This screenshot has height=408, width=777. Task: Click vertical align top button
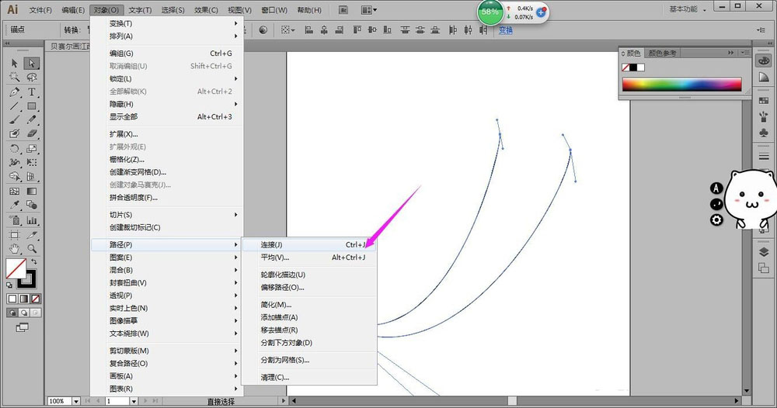(x=357, y=30)
